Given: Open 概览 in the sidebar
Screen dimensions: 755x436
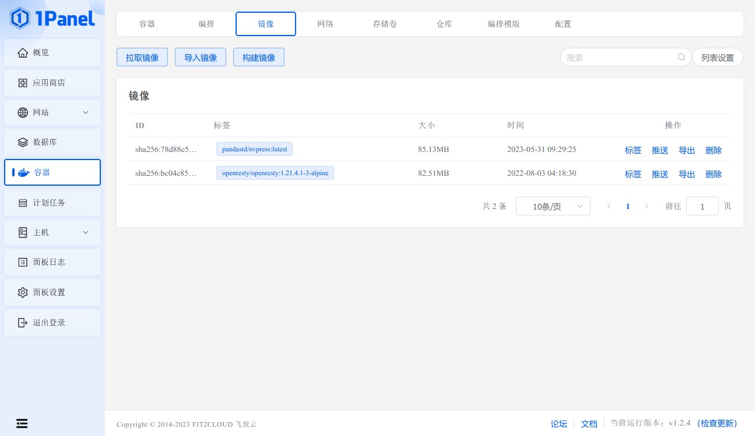Looking at the screenshot, I should tap(52, 52).
